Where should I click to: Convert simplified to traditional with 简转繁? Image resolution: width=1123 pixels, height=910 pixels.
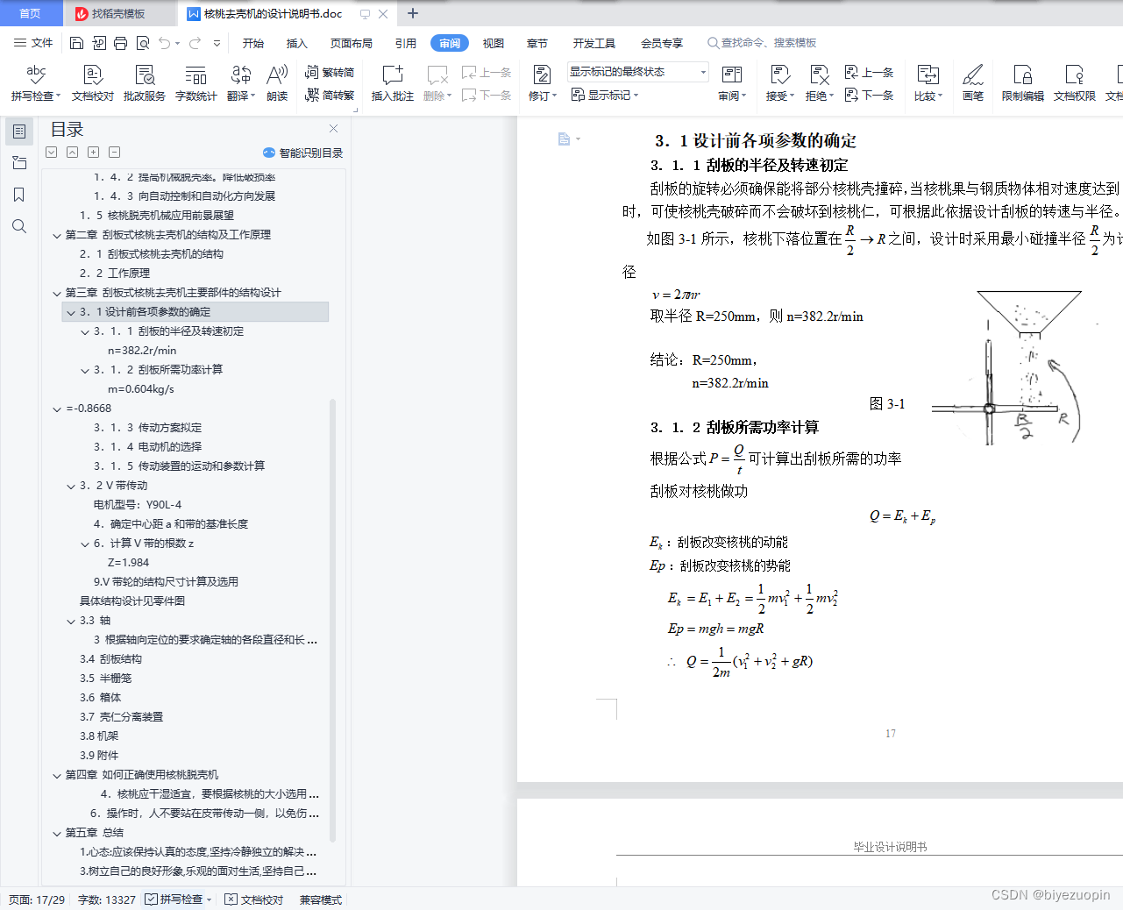click(x=330, y=95)
